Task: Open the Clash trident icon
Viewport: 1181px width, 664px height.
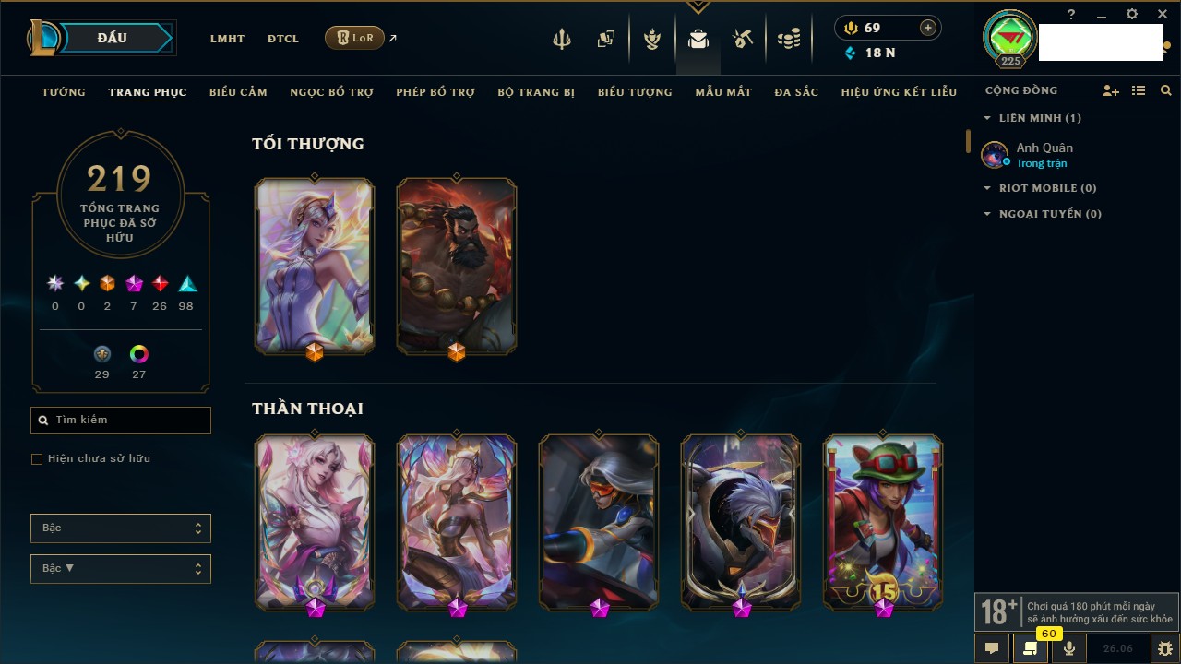Action: tap(562, 39)
